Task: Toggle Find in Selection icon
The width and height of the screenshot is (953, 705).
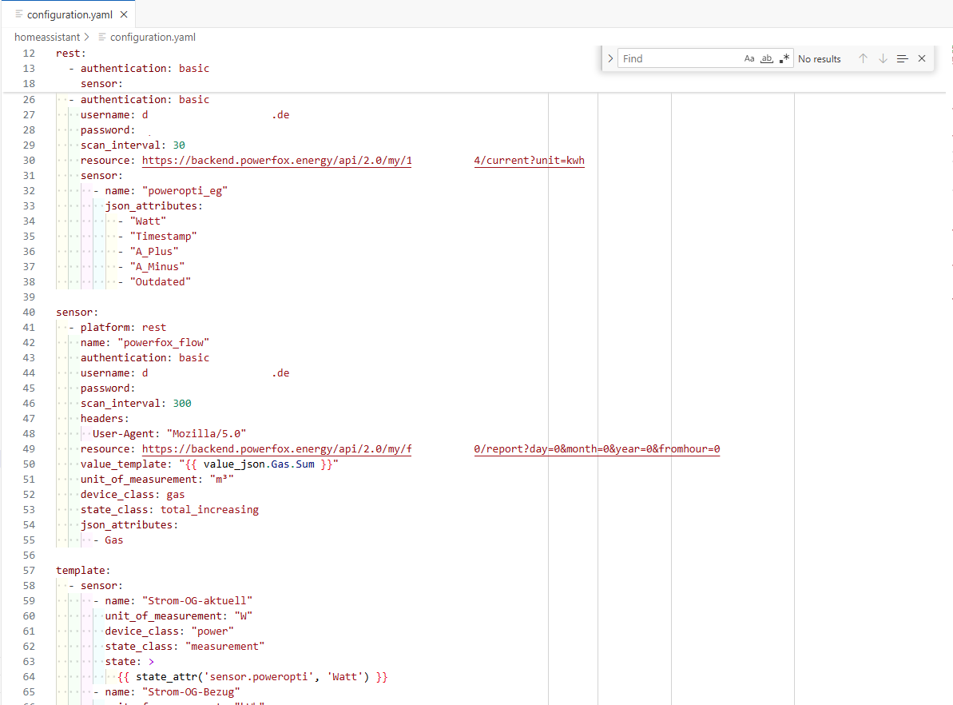Action: point(903,58)
